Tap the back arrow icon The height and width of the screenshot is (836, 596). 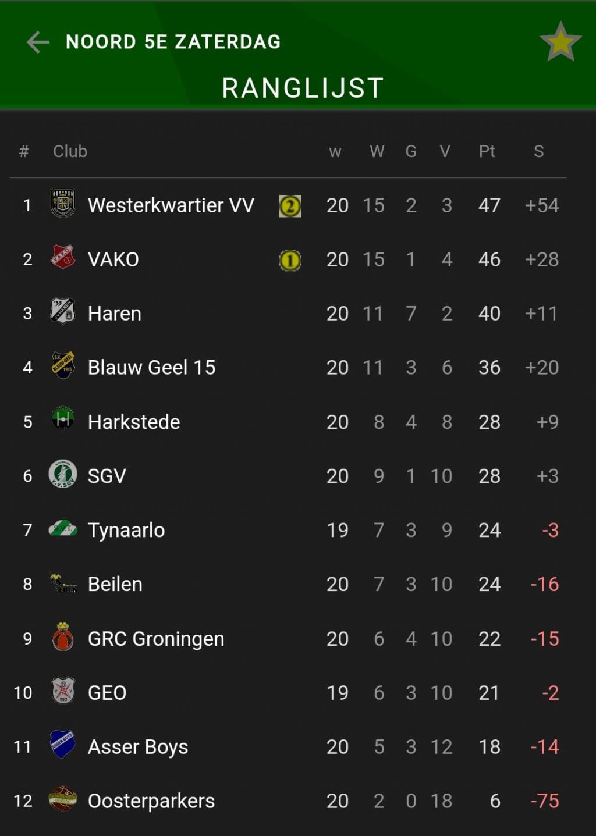[x=38, y=42]
